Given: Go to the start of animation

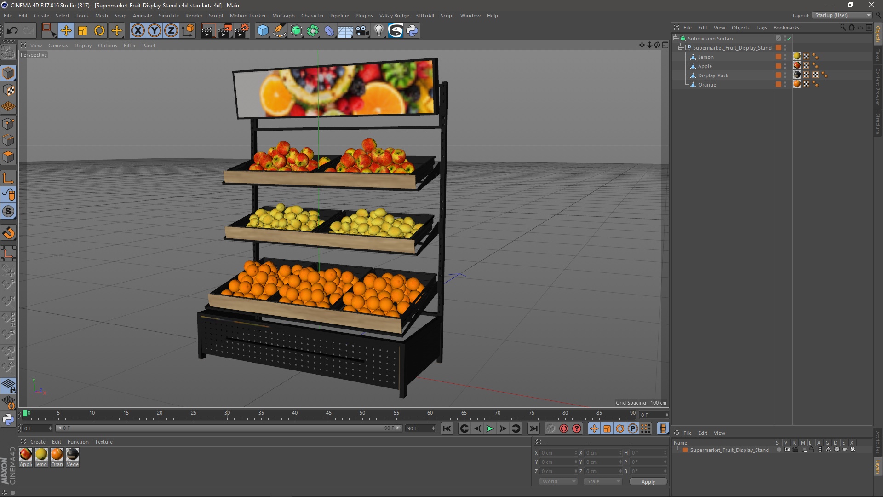Looking at the screenshot, I should (x=447, y=428).
